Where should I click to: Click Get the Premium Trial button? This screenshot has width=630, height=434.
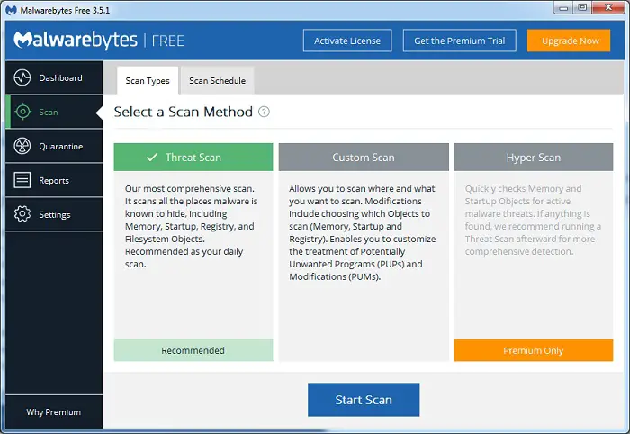tap(460, 41)
